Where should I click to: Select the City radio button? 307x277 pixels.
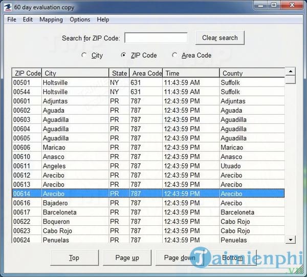tap(84, 55)
